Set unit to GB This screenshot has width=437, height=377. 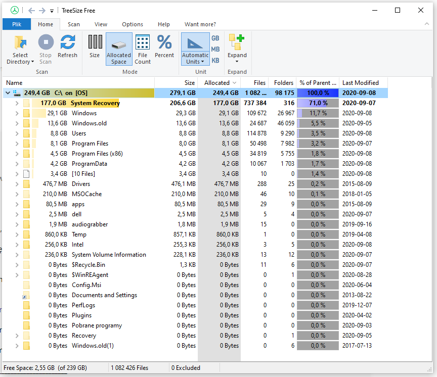(x=215, y=38)
